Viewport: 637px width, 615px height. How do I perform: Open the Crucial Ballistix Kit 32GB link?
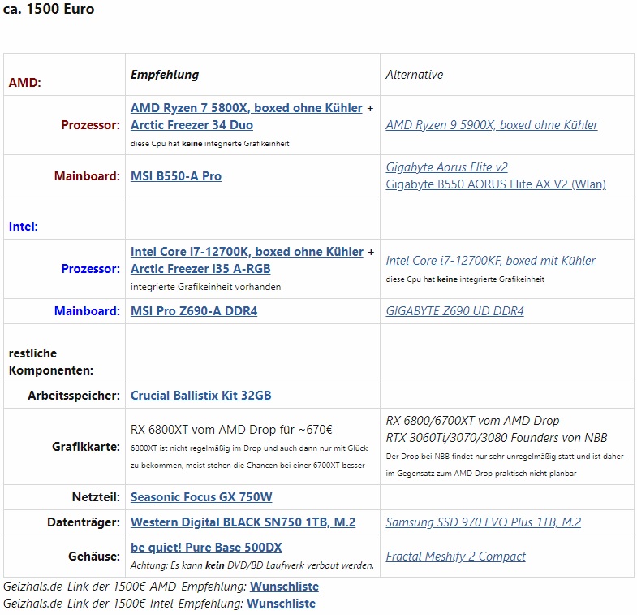coord(200,396)
